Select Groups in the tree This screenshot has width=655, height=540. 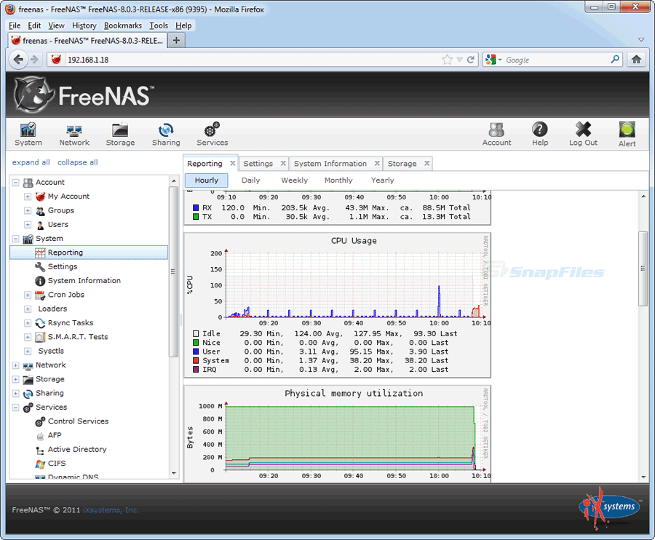point(61,210)
